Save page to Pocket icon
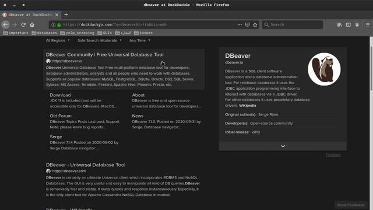This screenshot has height=210, width=373. (x=247, y=24)
